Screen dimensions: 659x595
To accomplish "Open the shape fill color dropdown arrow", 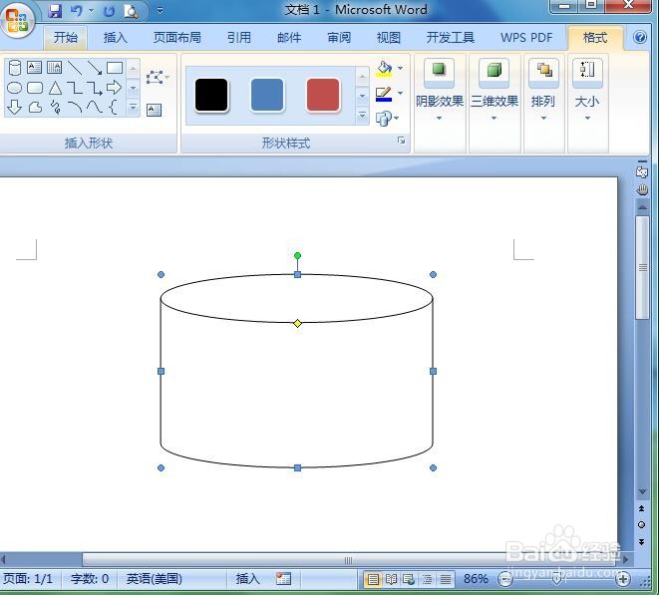I will pos(400,68).
